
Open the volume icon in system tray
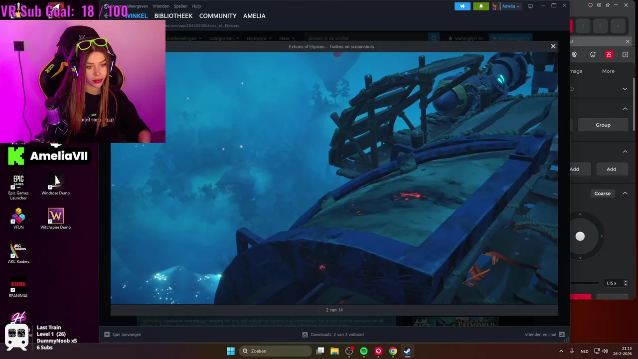click(x=606, y=351)
